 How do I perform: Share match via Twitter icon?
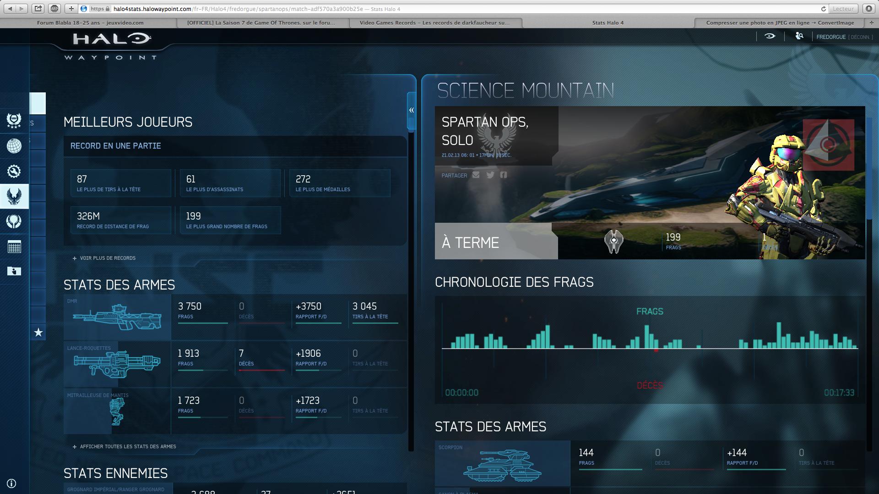[x=490, y=175]
